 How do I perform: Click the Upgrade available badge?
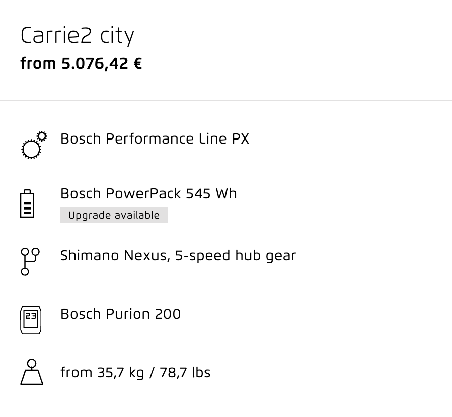[x=114, y=215]
